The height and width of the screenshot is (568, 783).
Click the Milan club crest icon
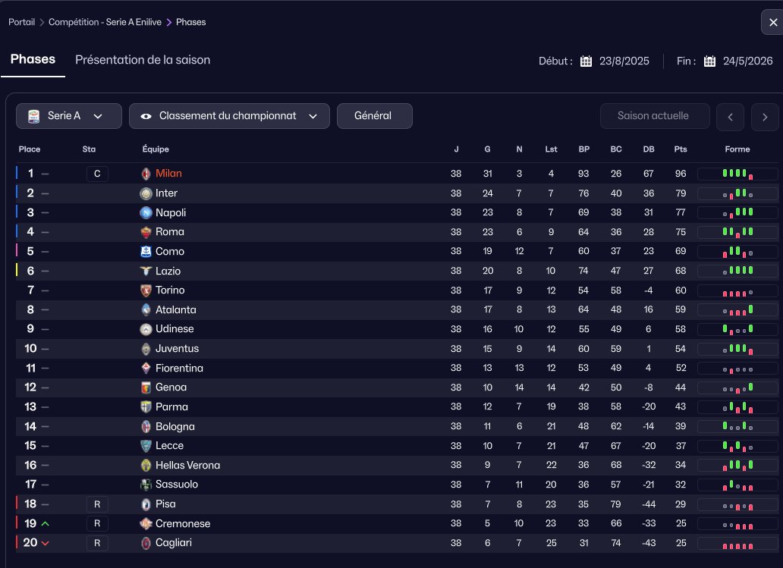146,174
